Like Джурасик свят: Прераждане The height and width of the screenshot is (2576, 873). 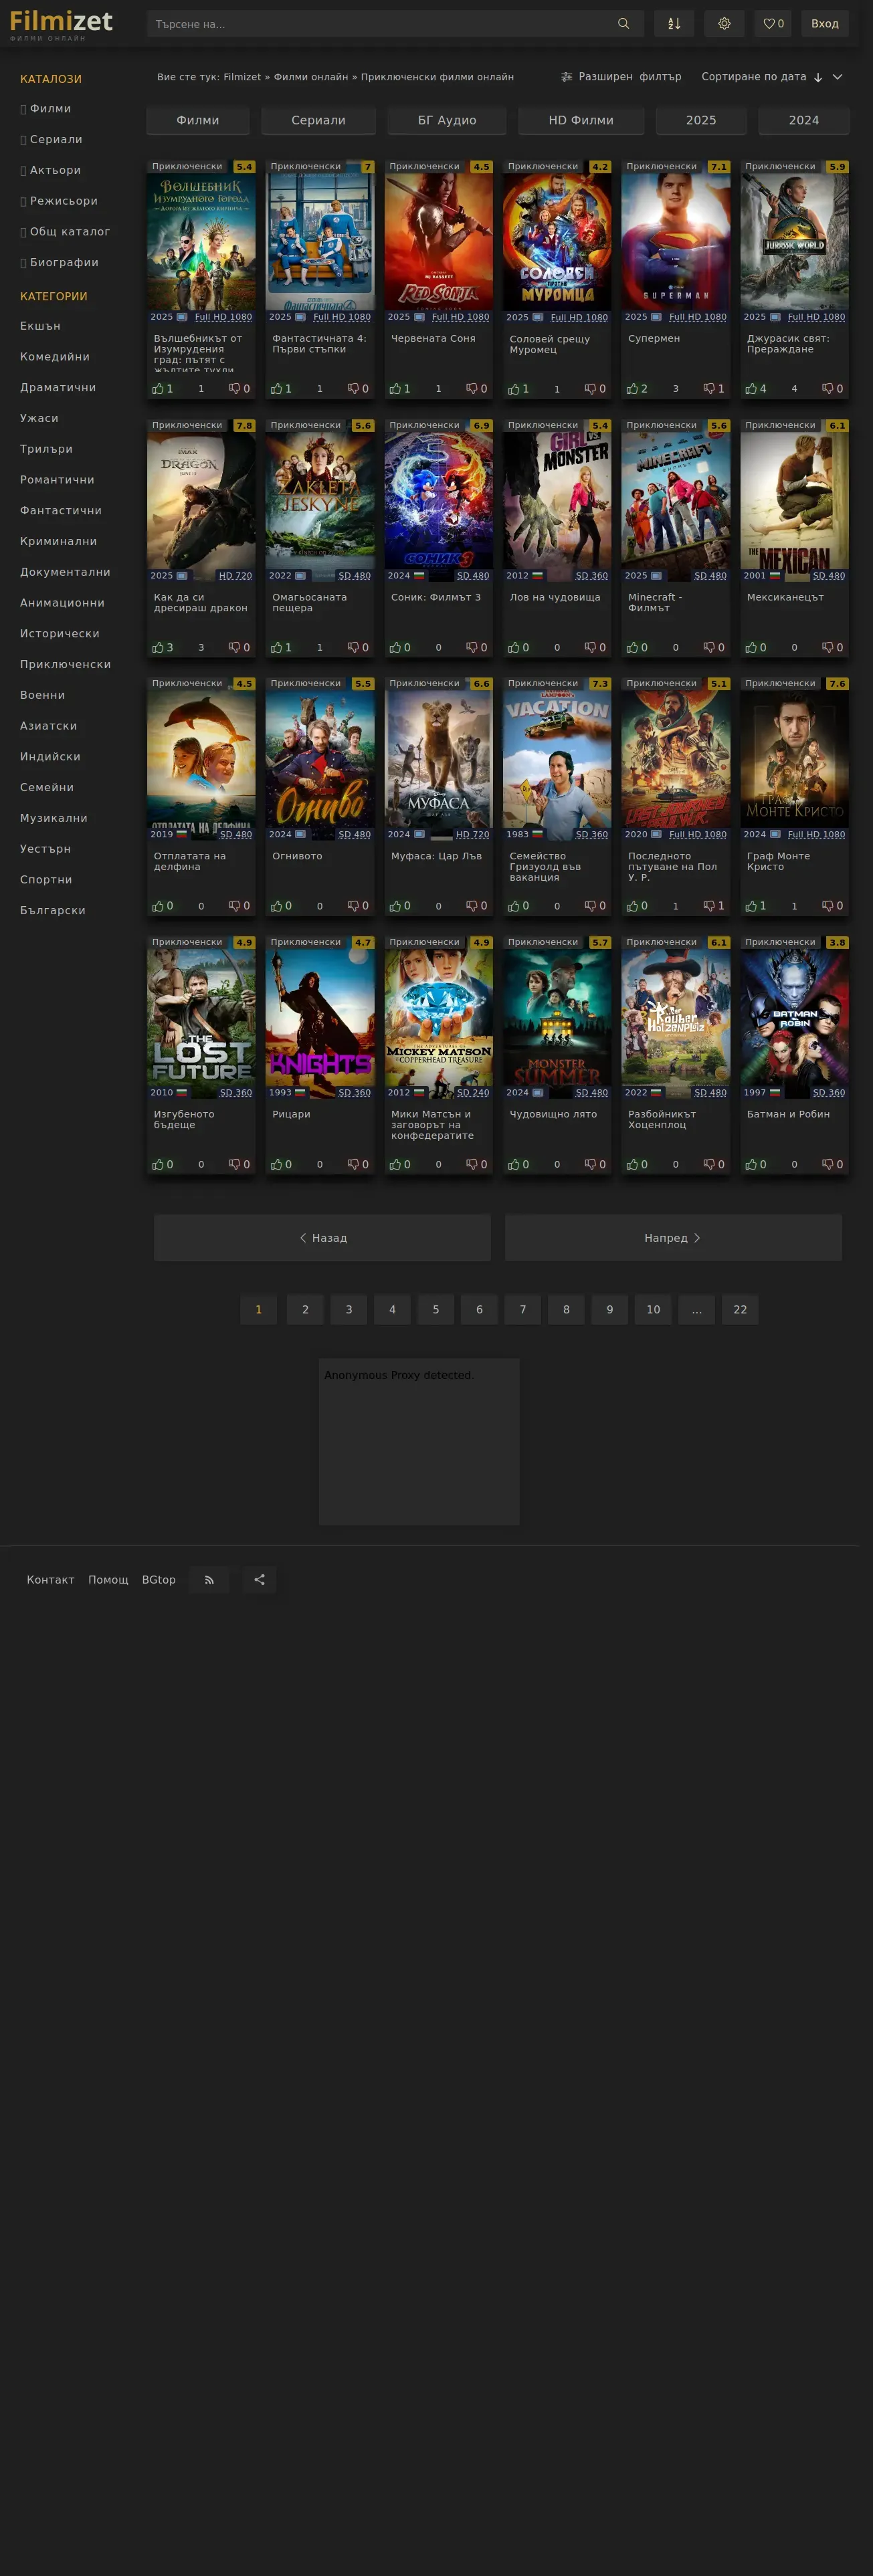coord(756,389)
